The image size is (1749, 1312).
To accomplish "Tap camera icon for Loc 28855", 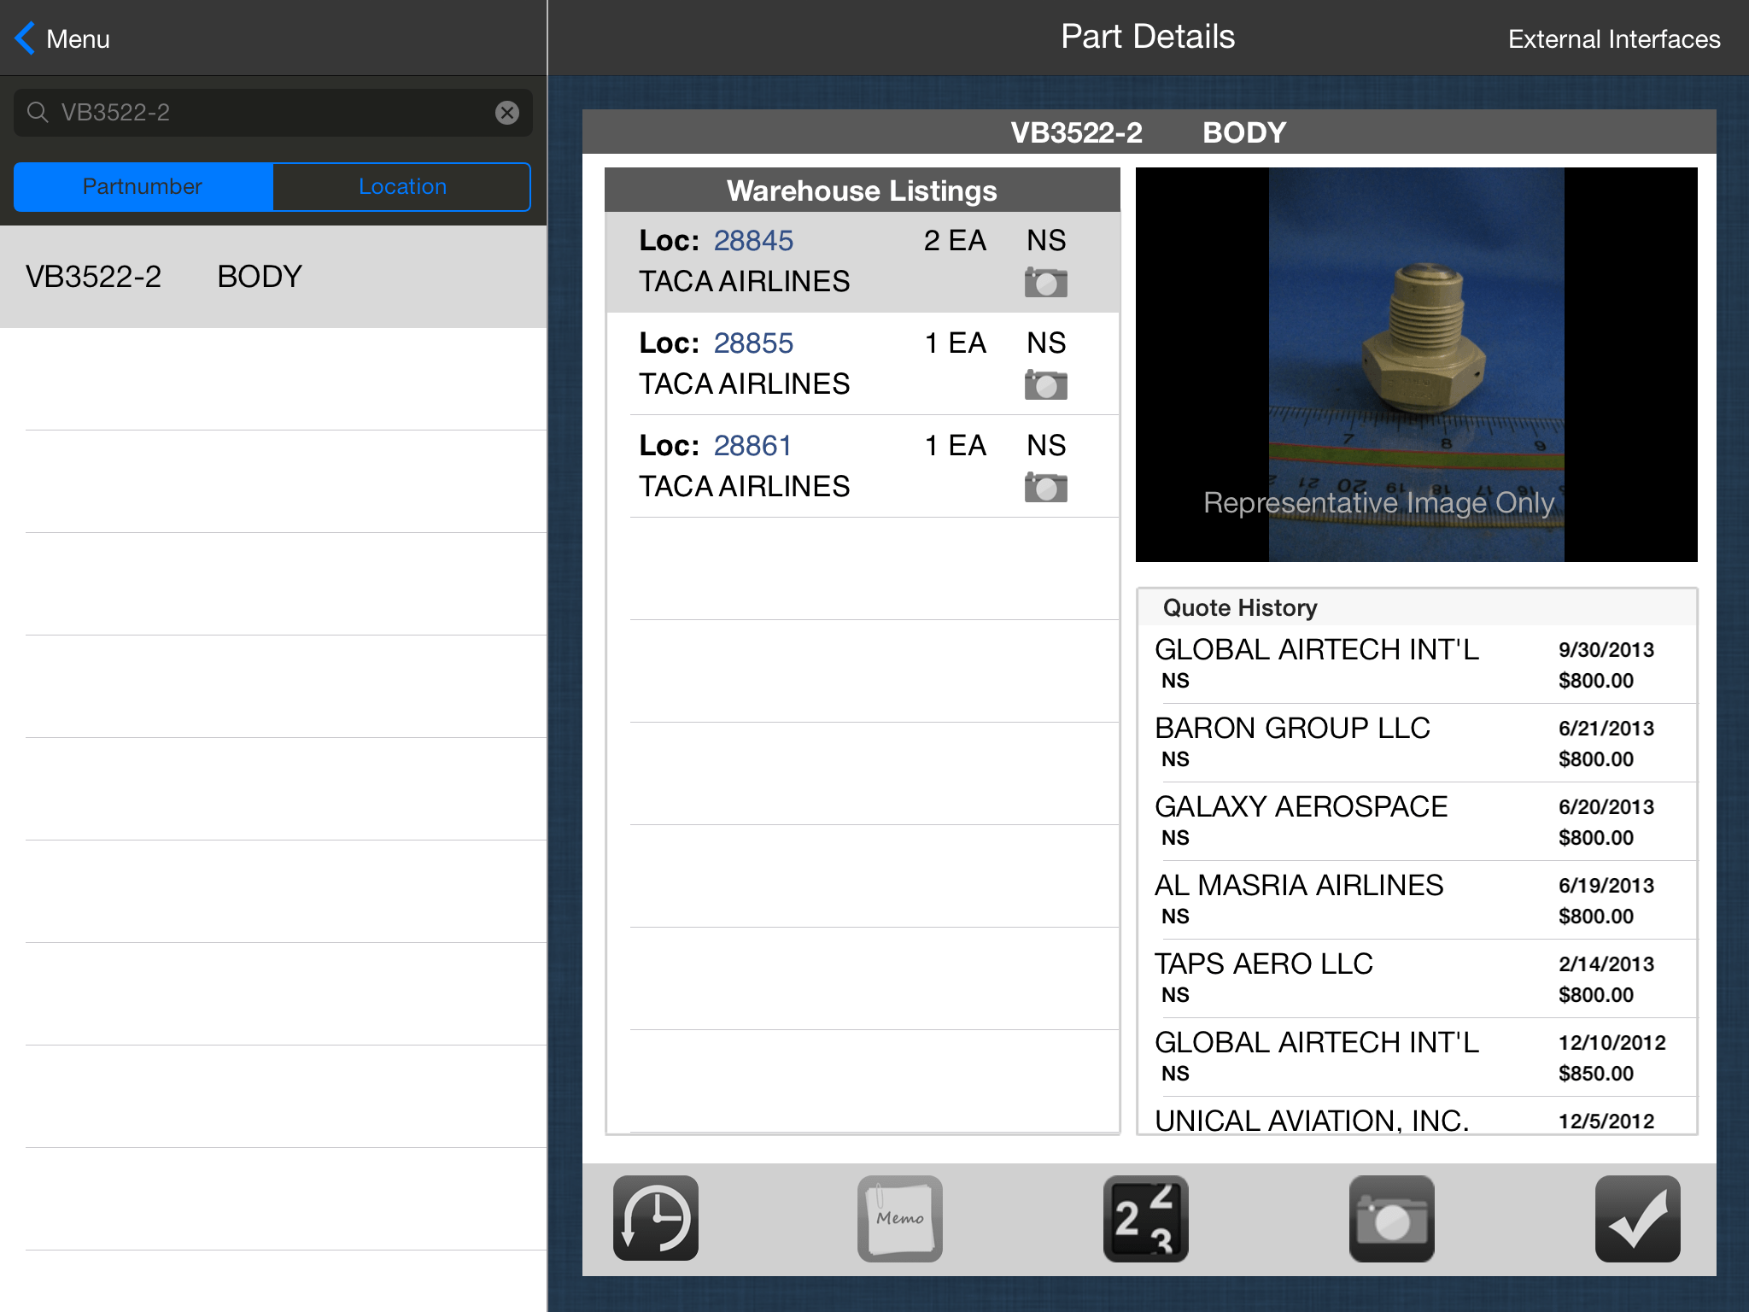I will tap(1046, 385).
